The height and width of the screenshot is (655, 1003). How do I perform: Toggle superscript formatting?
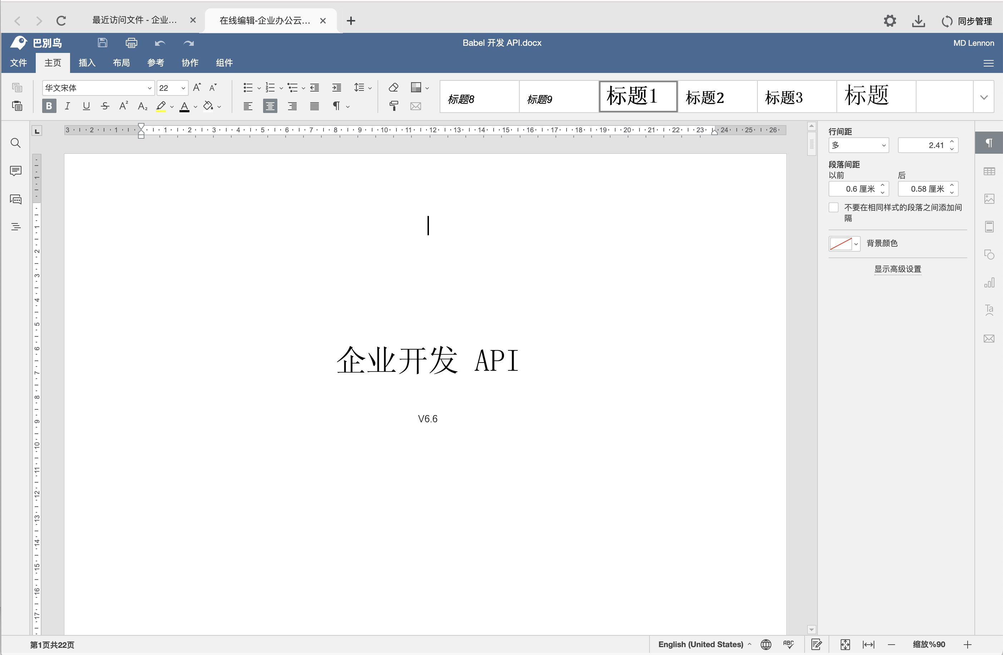(123, 106)
